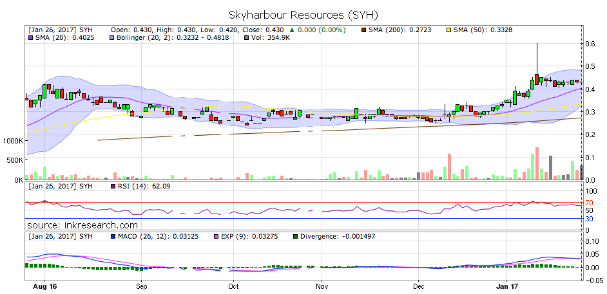This screenshot has height=294, width=607.
Task: Click the 'Jan 17' date axis label
Action: (507, 287)
